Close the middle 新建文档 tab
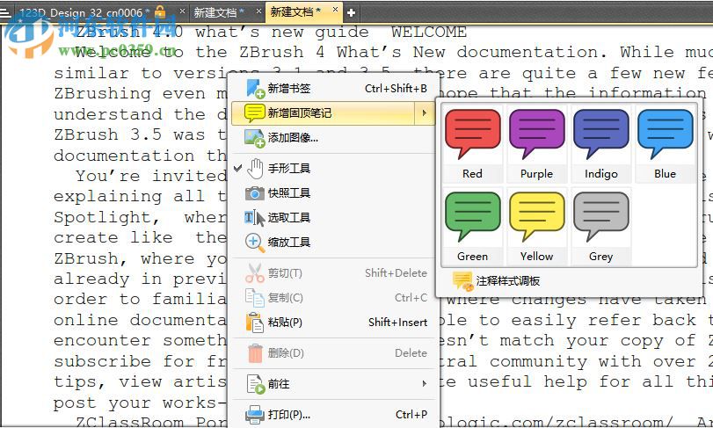Screen dimensions: 713x428 (258, 11)
